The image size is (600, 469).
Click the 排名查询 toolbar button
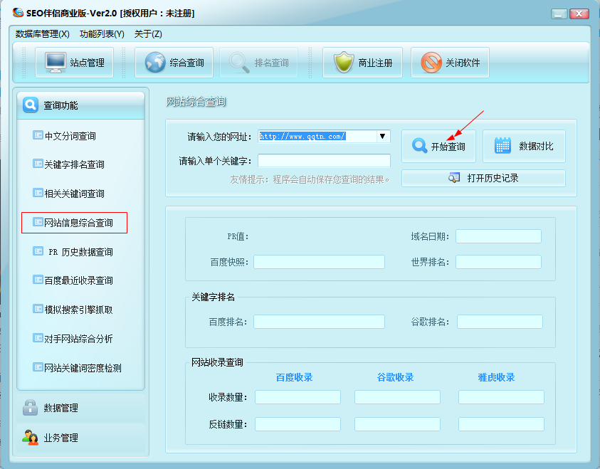pos(258,63)
